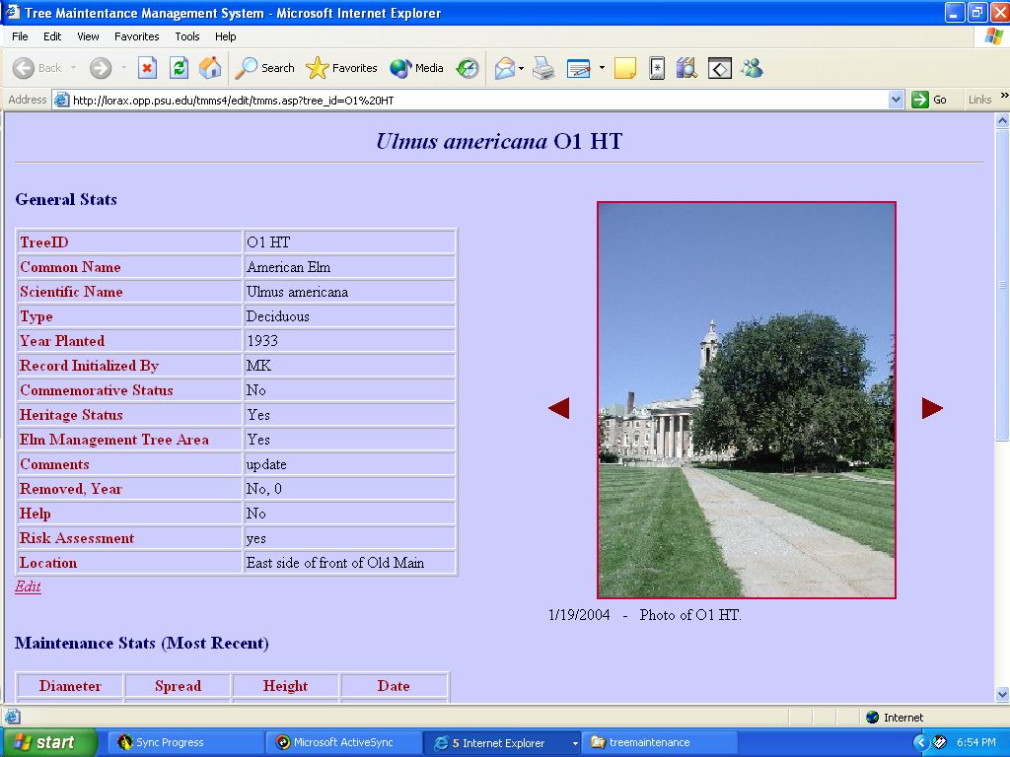Click the Windows flag logo throbber
Viewport: 1010px width, 757px height.
pyautogui.click(x=993, y=36)
